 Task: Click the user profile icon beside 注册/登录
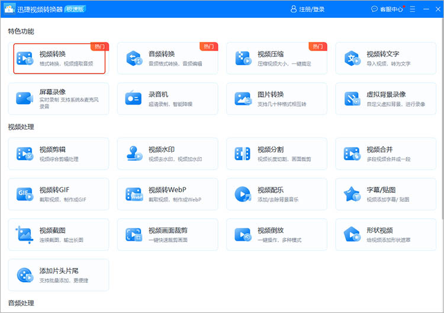click(x=294, y=9)
